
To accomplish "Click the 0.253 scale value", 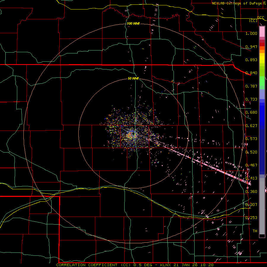I will click(x=251, y=218).
